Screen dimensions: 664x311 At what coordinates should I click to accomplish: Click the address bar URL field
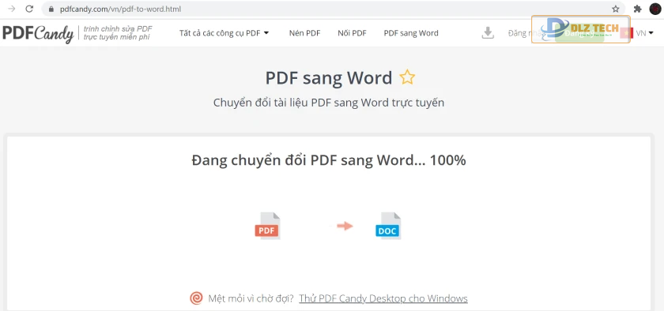pyautogui.click(x=333, y=9)
